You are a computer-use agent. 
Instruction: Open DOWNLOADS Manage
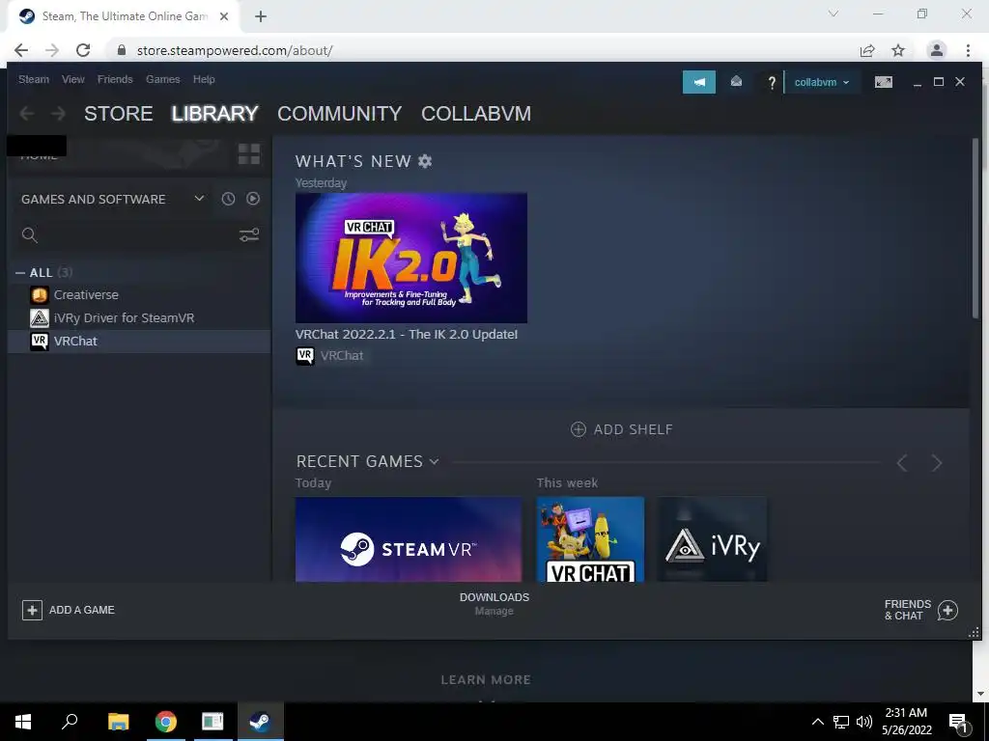coord(494,604)
